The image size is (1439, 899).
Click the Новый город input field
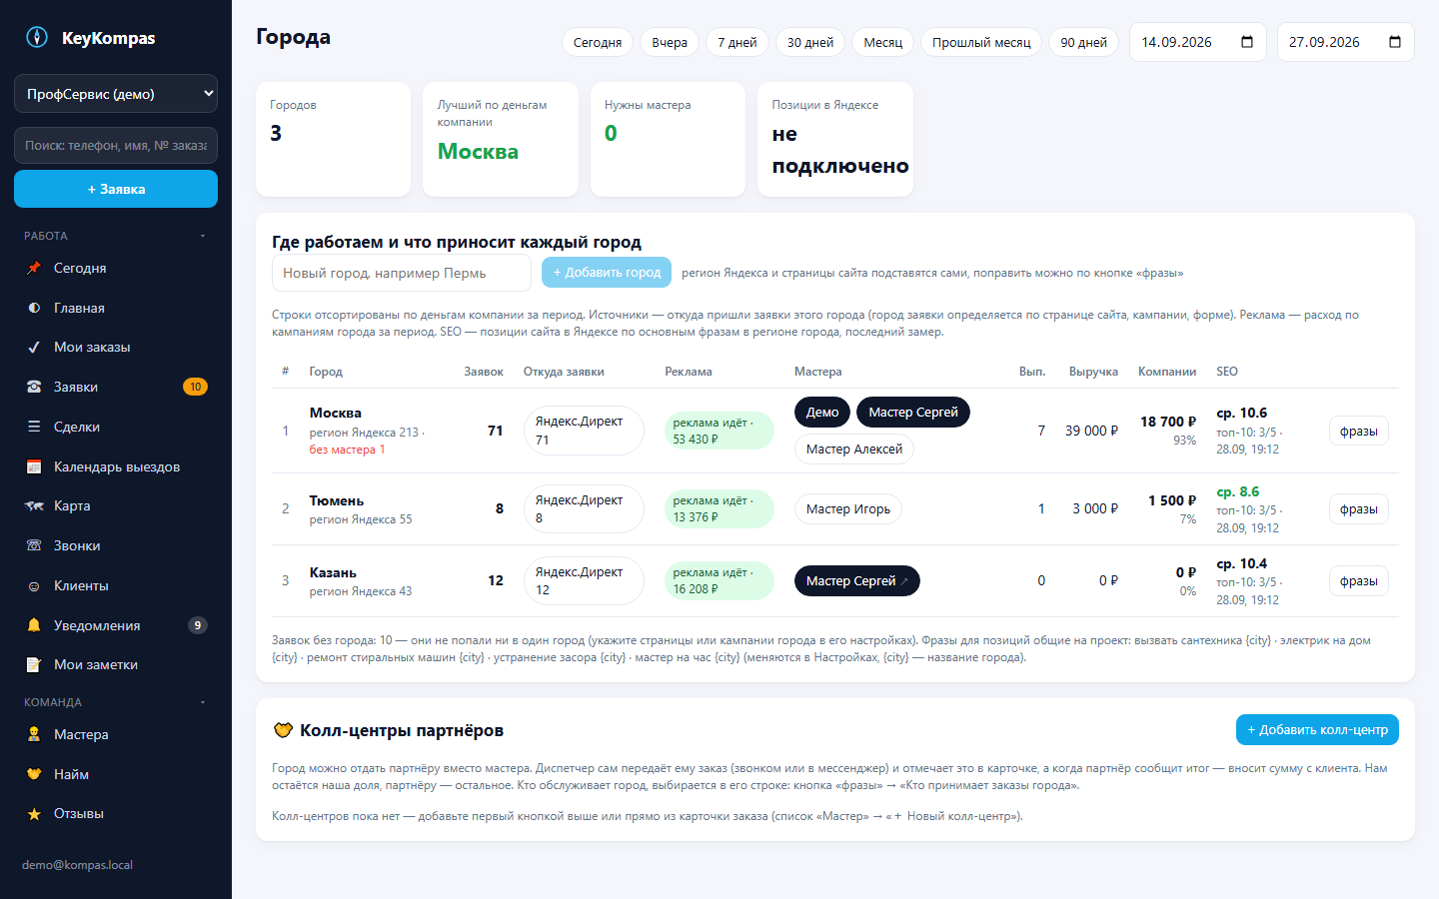[x=402, y=273]
